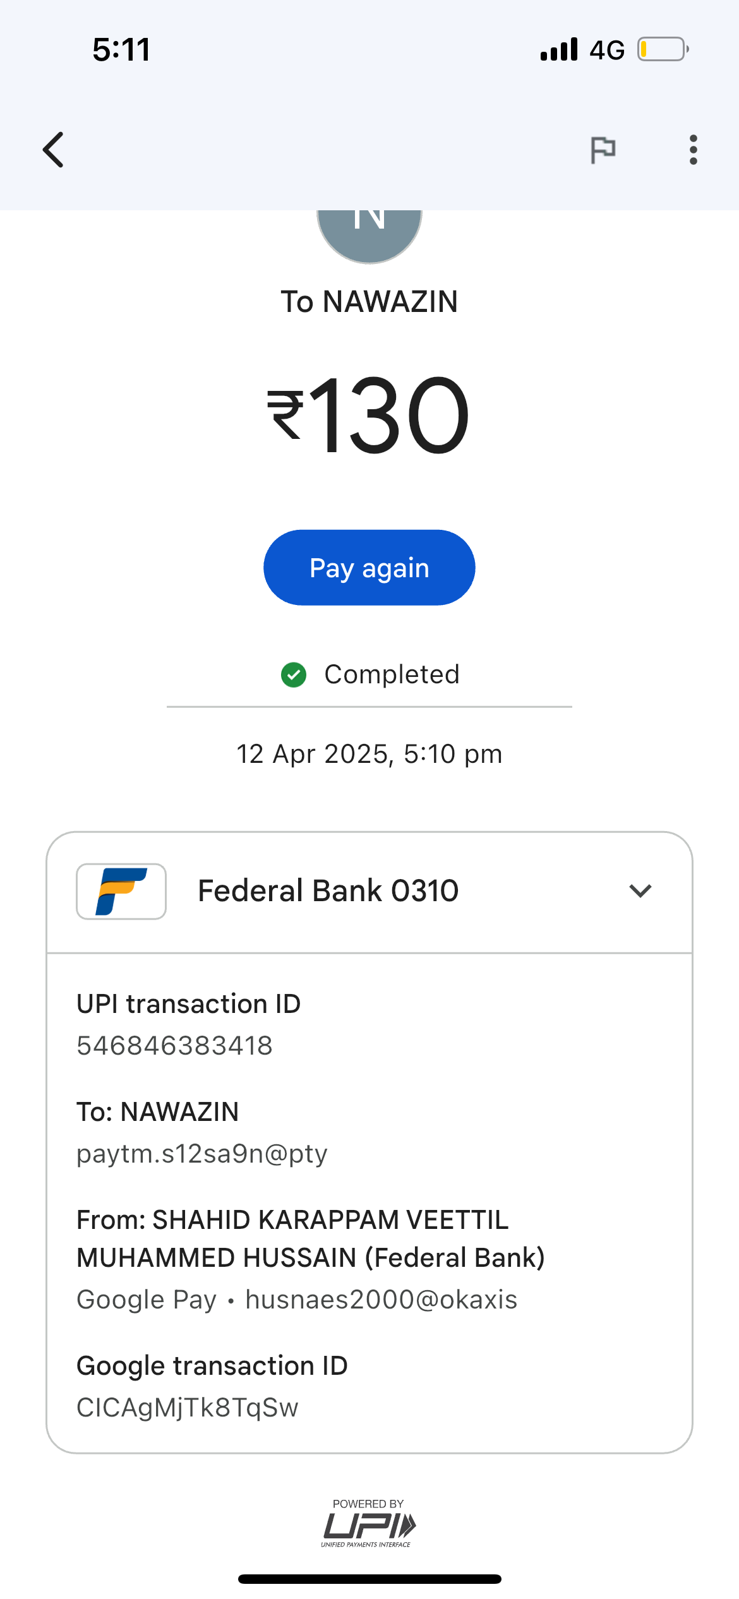Tap the paytm.s12sa9n@pty UPI address

tap(202, 1154)
